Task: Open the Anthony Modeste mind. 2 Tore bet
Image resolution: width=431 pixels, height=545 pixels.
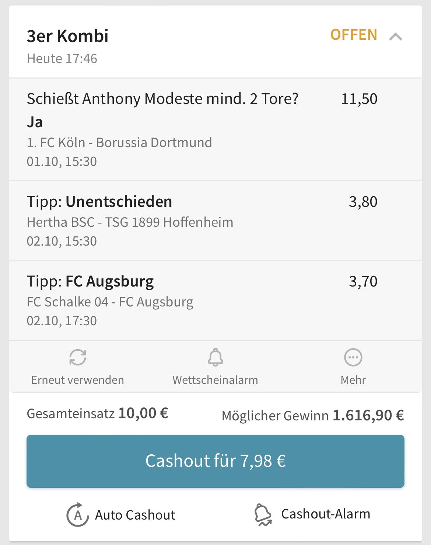Action: tap(215, 129)
